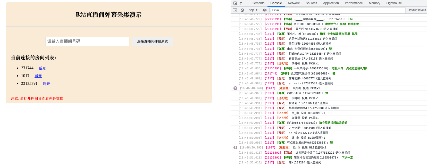The width and height of the screenshot is (427, 166).
Task: Click the console Filter input field
Action: click(338, 10)
